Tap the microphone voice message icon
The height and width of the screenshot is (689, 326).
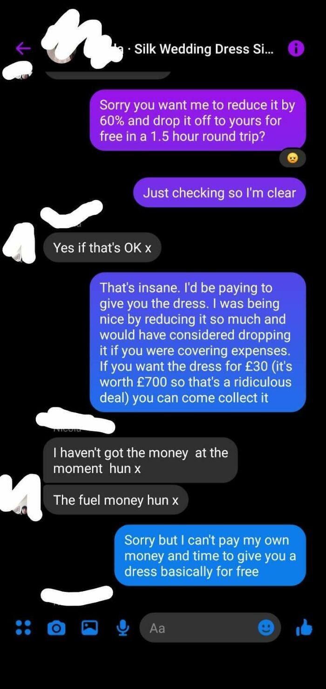(123, 628)
